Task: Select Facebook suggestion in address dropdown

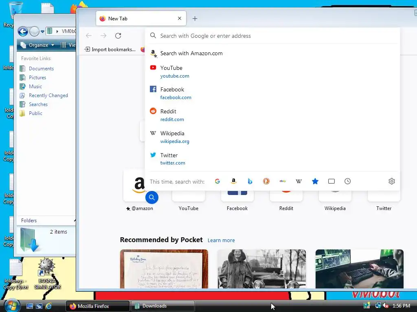Action: (x=272, y=93)
